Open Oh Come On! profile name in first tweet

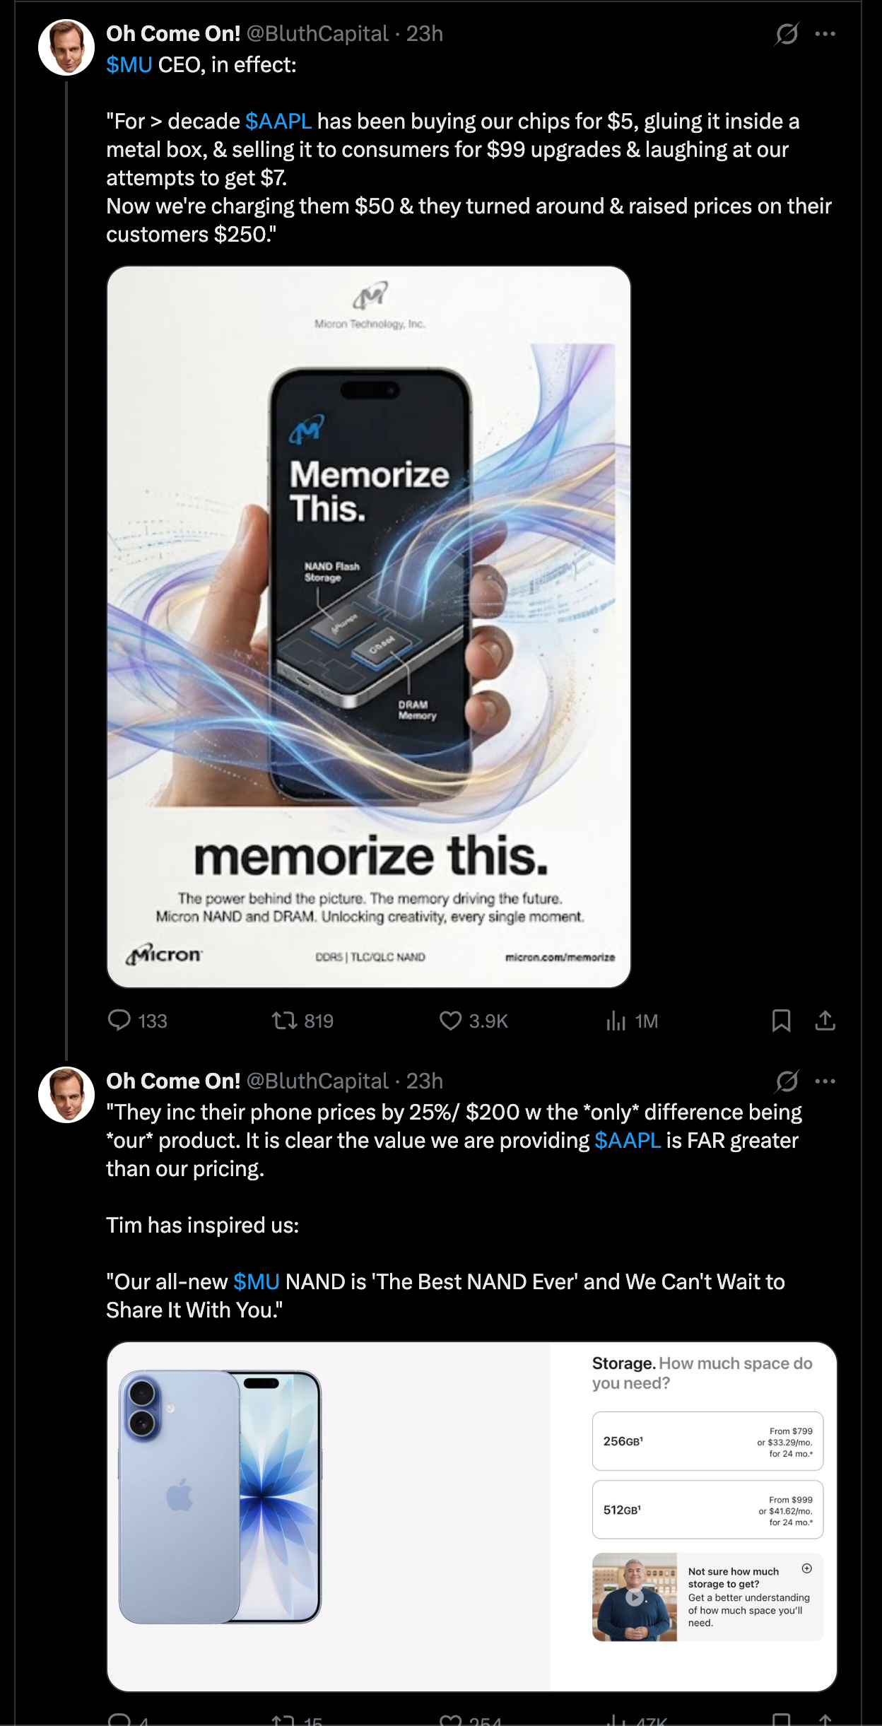pos(173,34)
